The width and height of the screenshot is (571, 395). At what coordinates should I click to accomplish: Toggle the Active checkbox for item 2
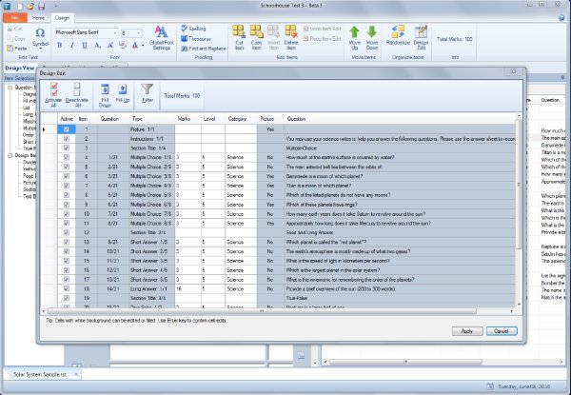coord(67,139)
